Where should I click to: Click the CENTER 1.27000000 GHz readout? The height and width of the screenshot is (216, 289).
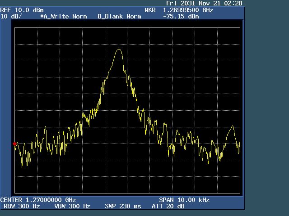coord(38,200)
